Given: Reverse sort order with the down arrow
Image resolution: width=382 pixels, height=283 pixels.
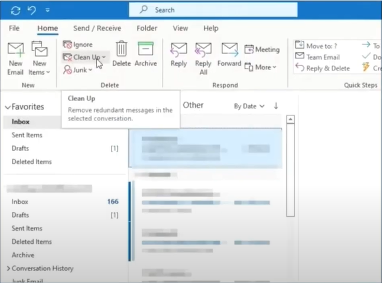Looking at the screenshot, I should (x=276, y=106).
